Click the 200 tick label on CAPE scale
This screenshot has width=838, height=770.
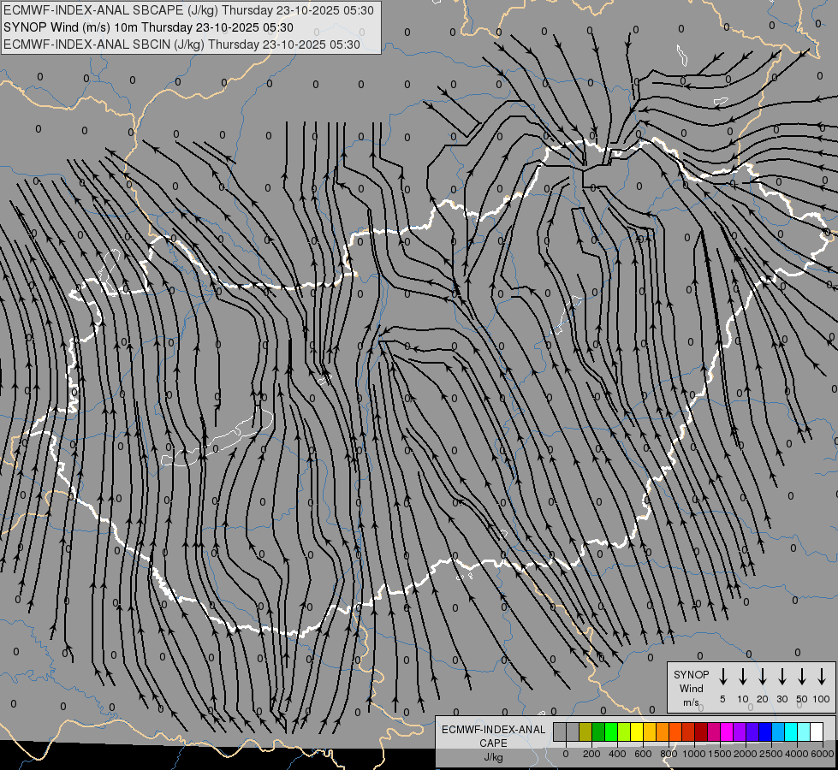tap(591, 754)
